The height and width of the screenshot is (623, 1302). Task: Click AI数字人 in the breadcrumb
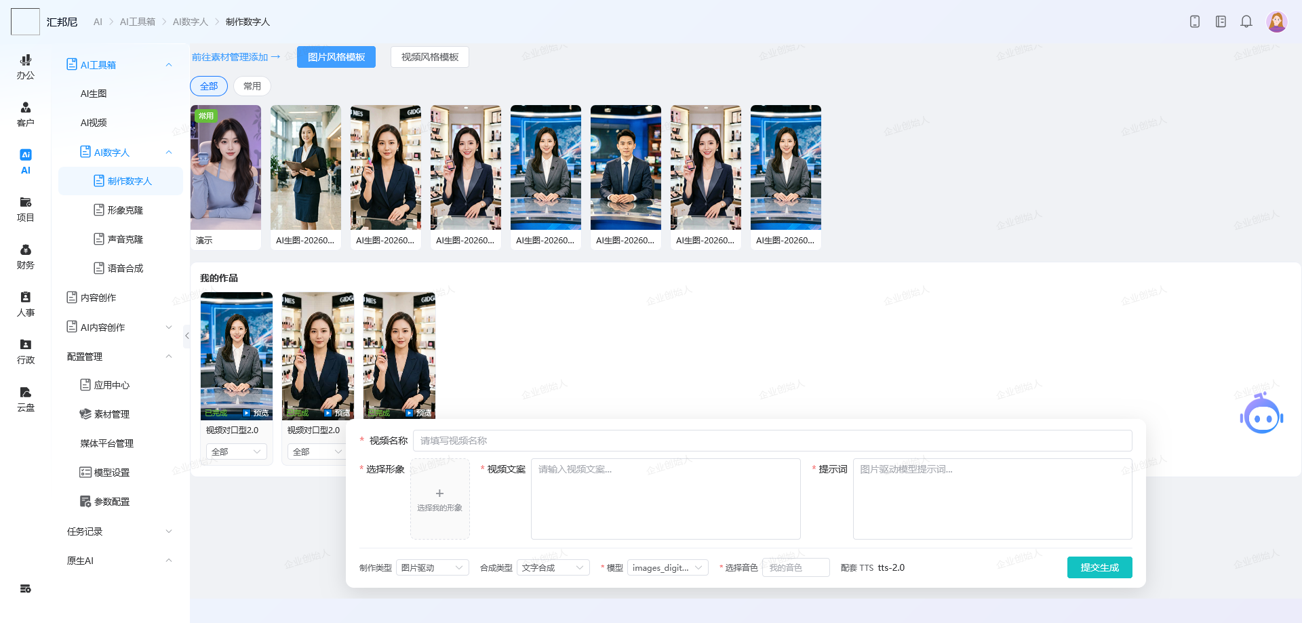coord(191,22)
